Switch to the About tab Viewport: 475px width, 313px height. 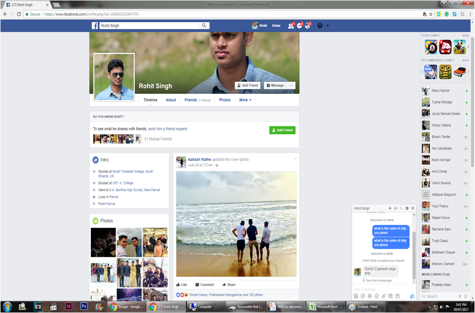pyautogui.click(x=171, y=100)
